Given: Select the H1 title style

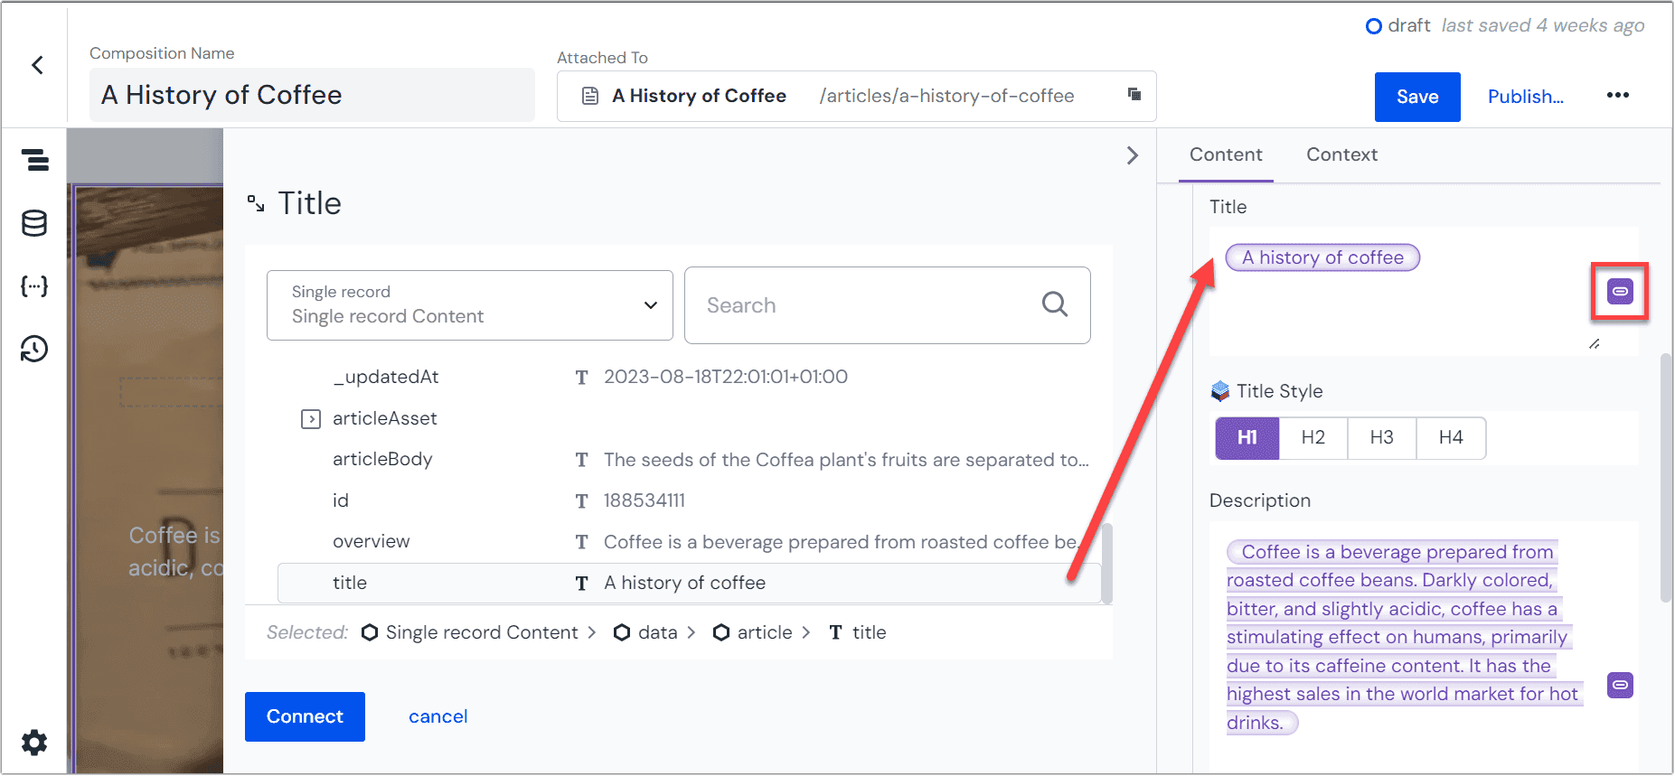Looking at the screenshot, I should point(1247,438).
